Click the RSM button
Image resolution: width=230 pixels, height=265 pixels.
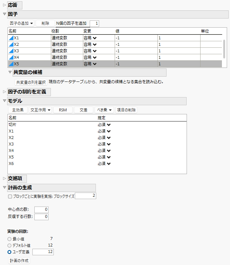pos(63,110)
